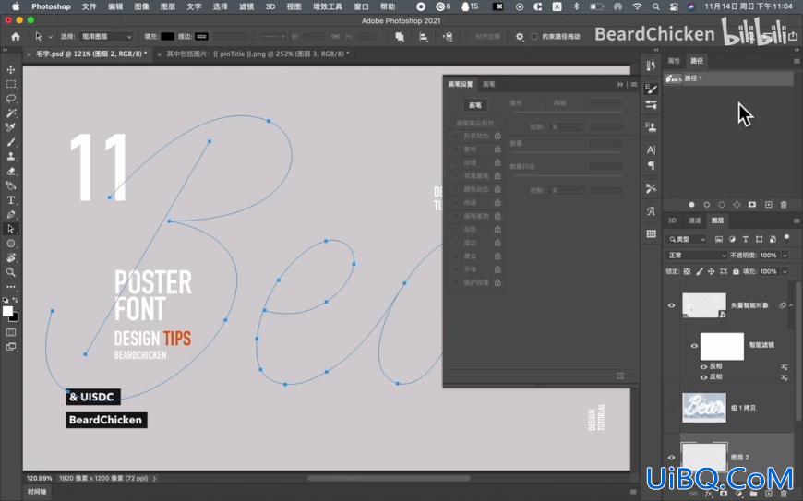The image size is (803, 501).
Task: Toggle visibility of 矢量智能对象 layer
Action: tap(671, 305)
